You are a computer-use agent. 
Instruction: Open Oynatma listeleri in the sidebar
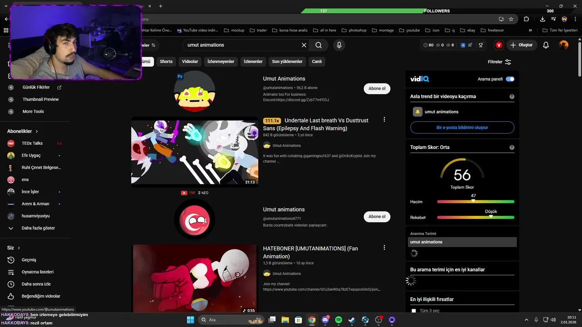tap(38, 272)
